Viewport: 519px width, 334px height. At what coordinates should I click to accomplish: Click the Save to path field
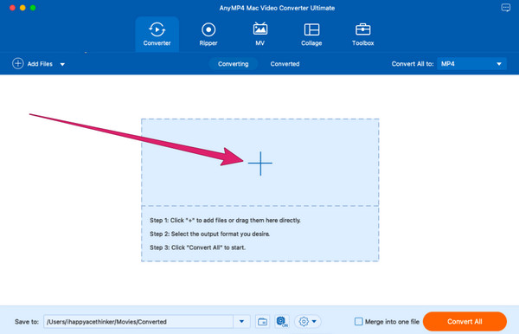(x=138, y=321)
